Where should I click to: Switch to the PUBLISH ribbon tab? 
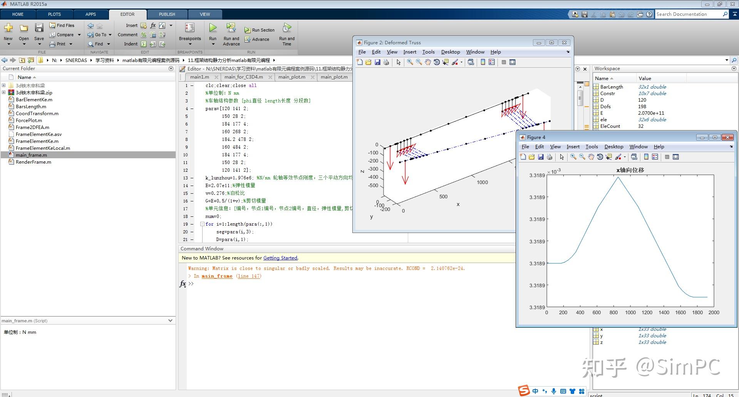tap(167, 14)
